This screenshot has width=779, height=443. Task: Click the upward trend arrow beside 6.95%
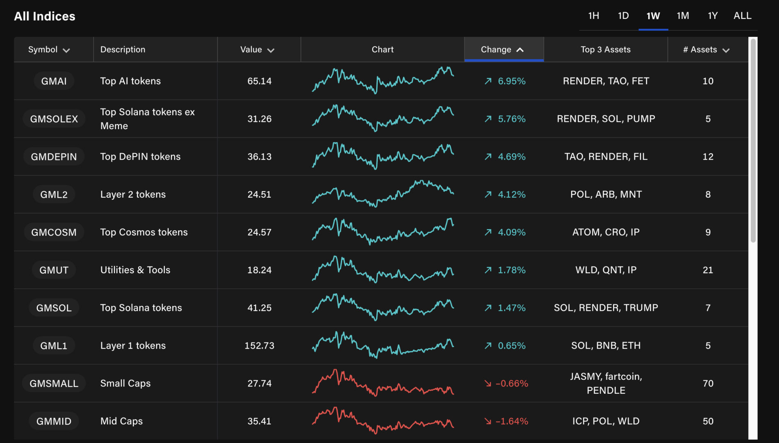487,81
